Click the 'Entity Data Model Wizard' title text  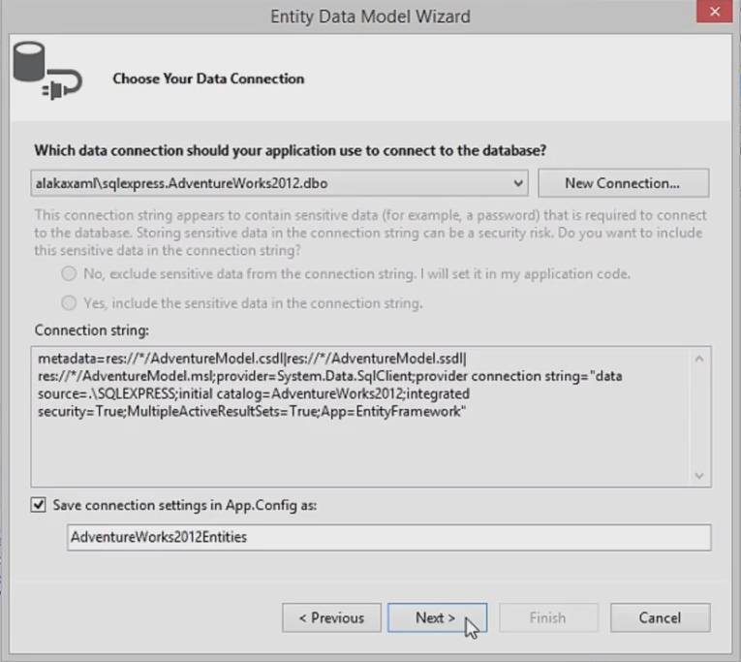click(x=370, y=16)
